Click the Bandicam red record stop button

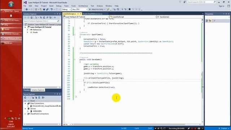pyautogui.click(x=195, y=129)
